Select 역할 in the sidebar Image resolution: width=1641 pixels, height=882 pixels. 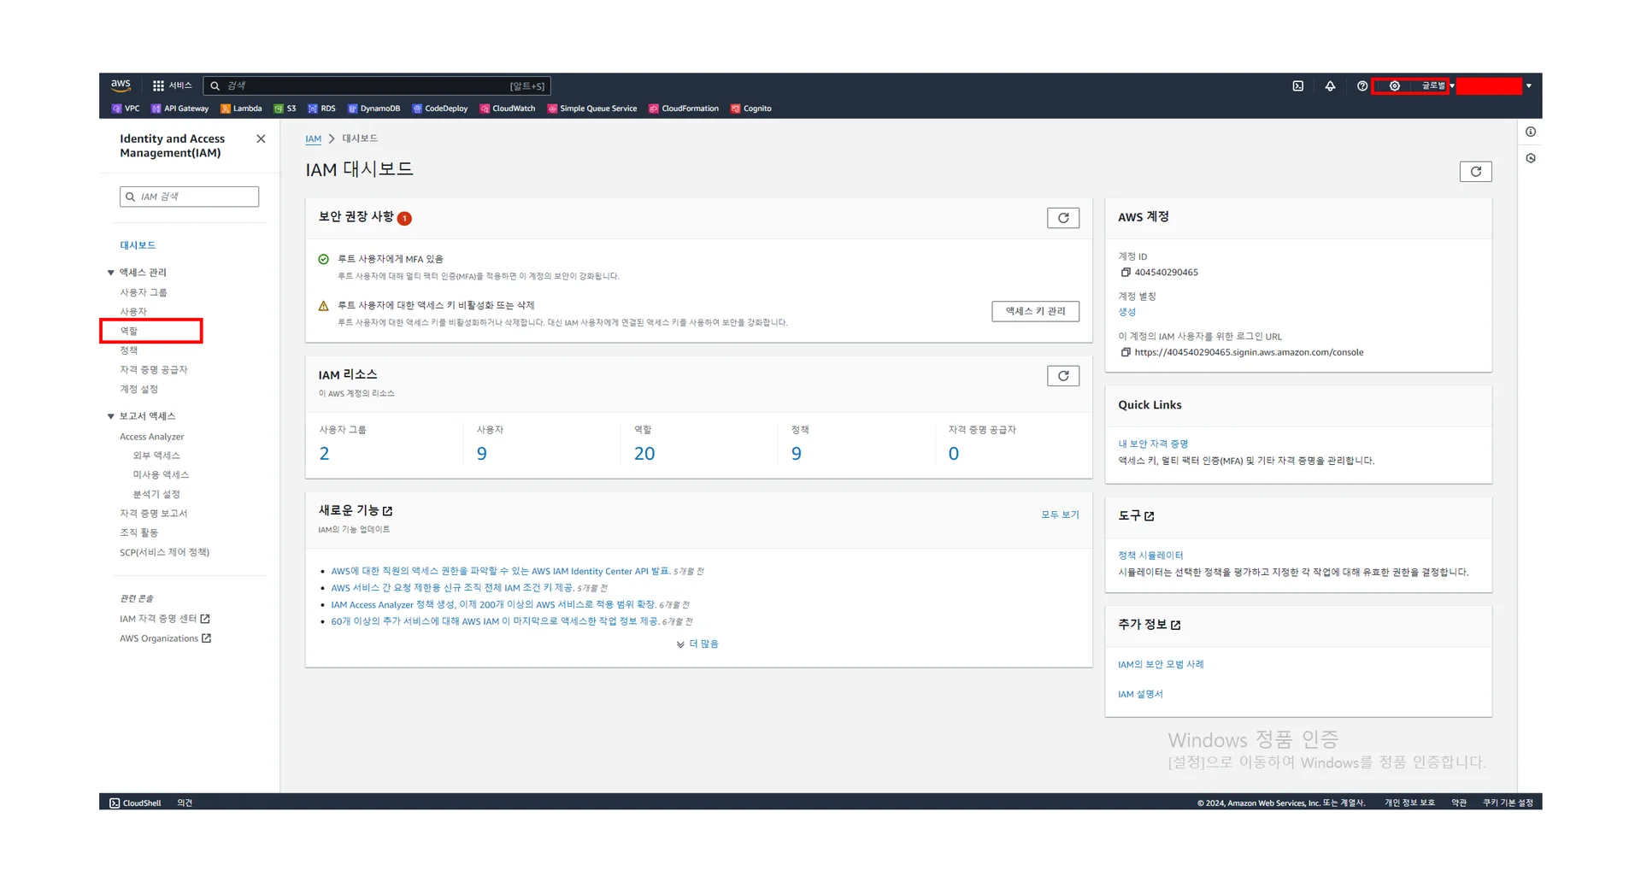click(x=129, y=331)
